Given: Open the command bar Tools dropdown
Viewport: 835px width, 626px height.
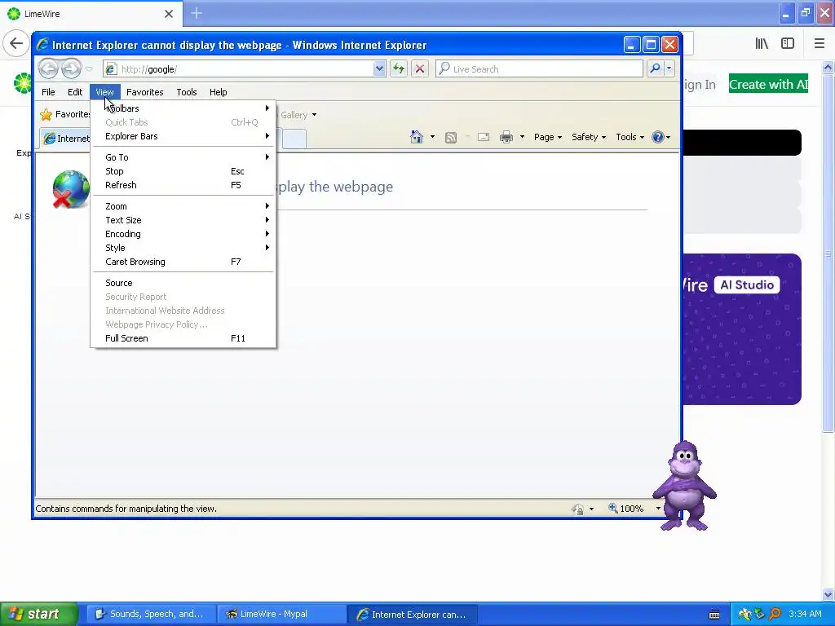Looking at the screenshot, I should pyautogui.click(x=630, y=137).
